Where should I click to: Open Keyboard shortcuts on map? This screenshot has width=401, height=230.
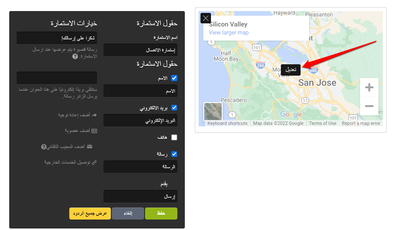[227, 123]
